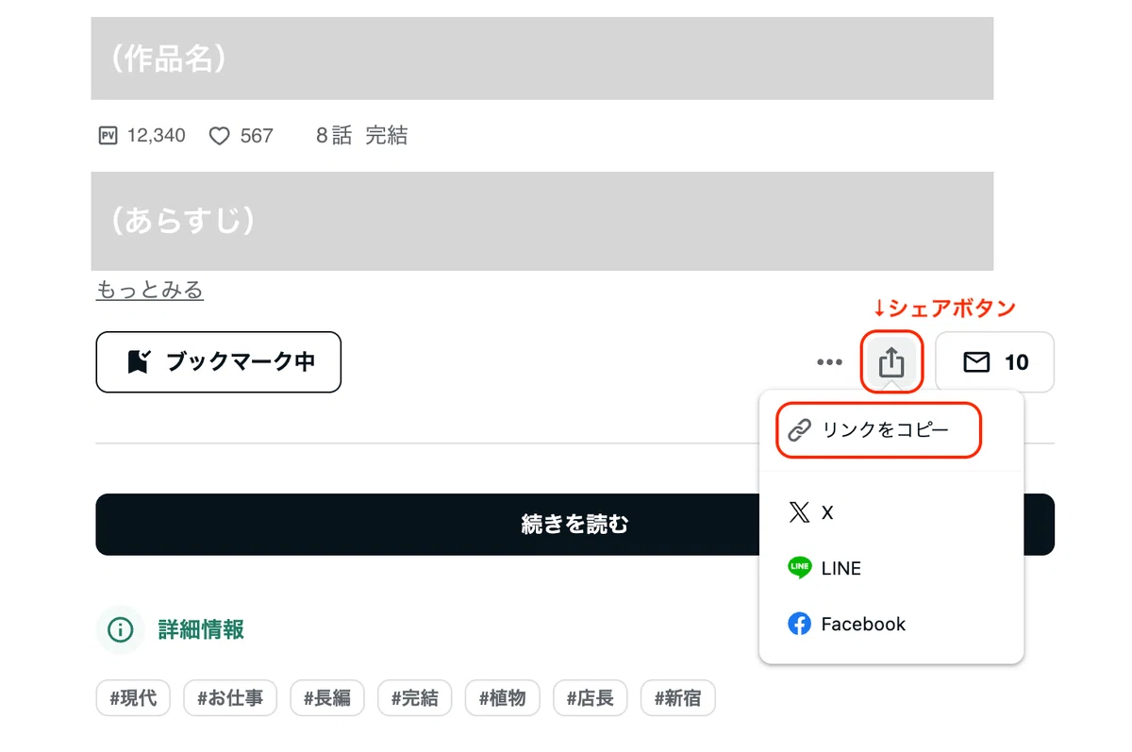The image size is (1132, 752).
Task: Select リンクをコピー from share menu
Action: pyautogui.click(x=879, y=430)
